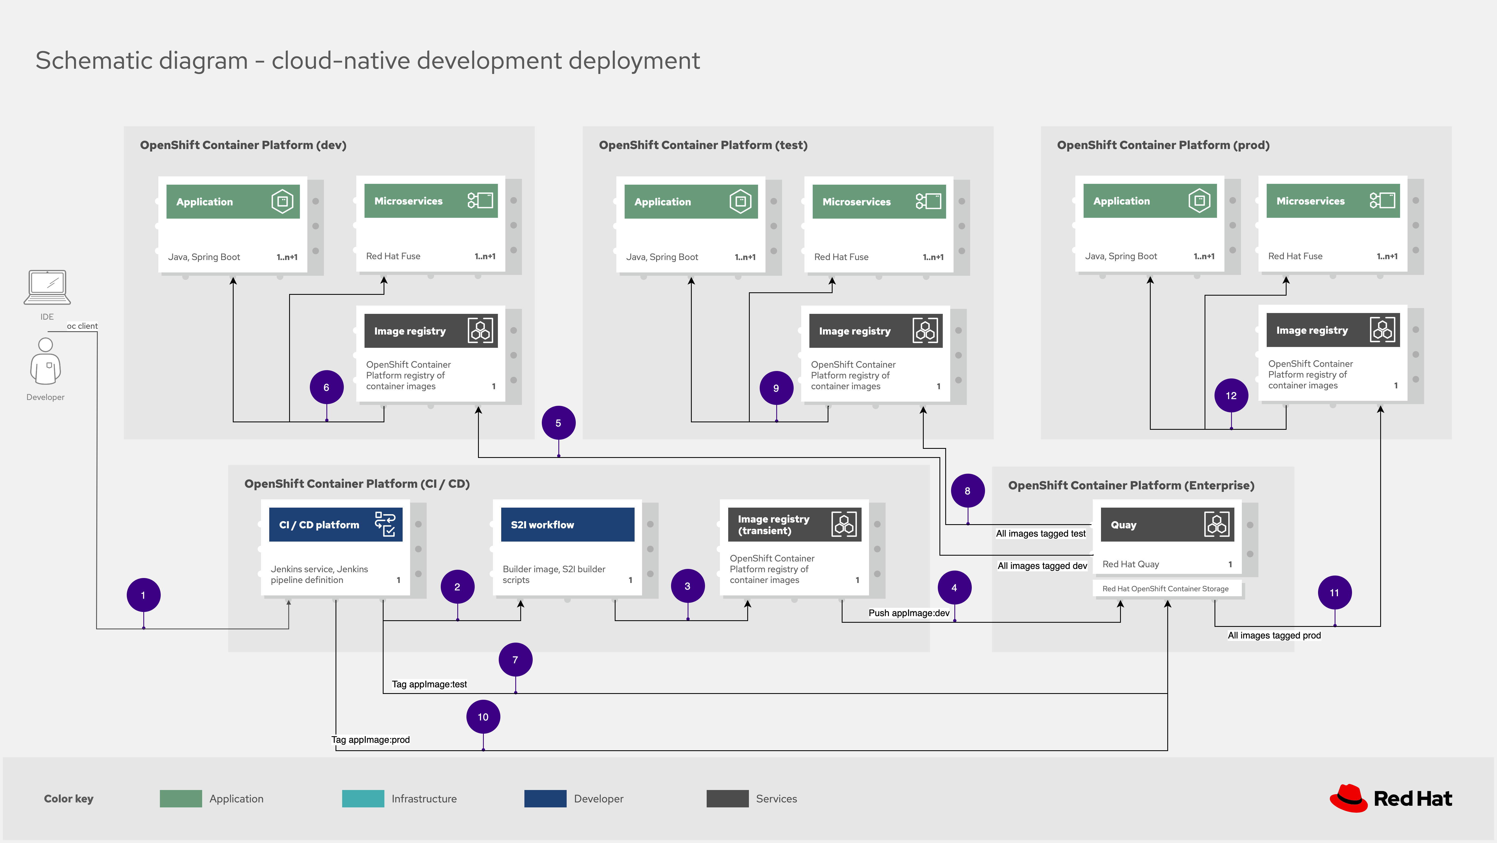Click step marker number 5

558,423
